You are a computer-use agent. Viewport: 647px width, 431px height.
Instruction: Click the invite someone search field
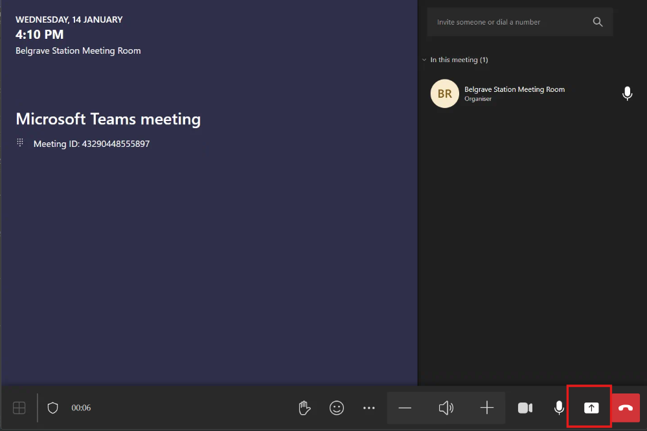[512, 22]
